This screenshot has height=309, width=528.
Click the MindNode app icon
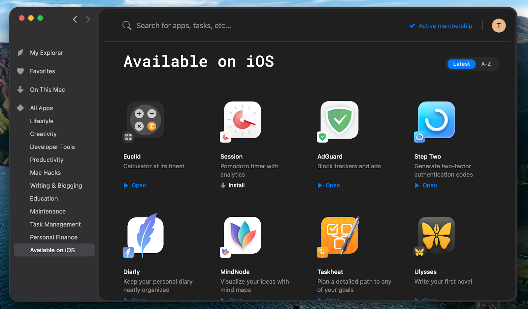pos(243,235)
